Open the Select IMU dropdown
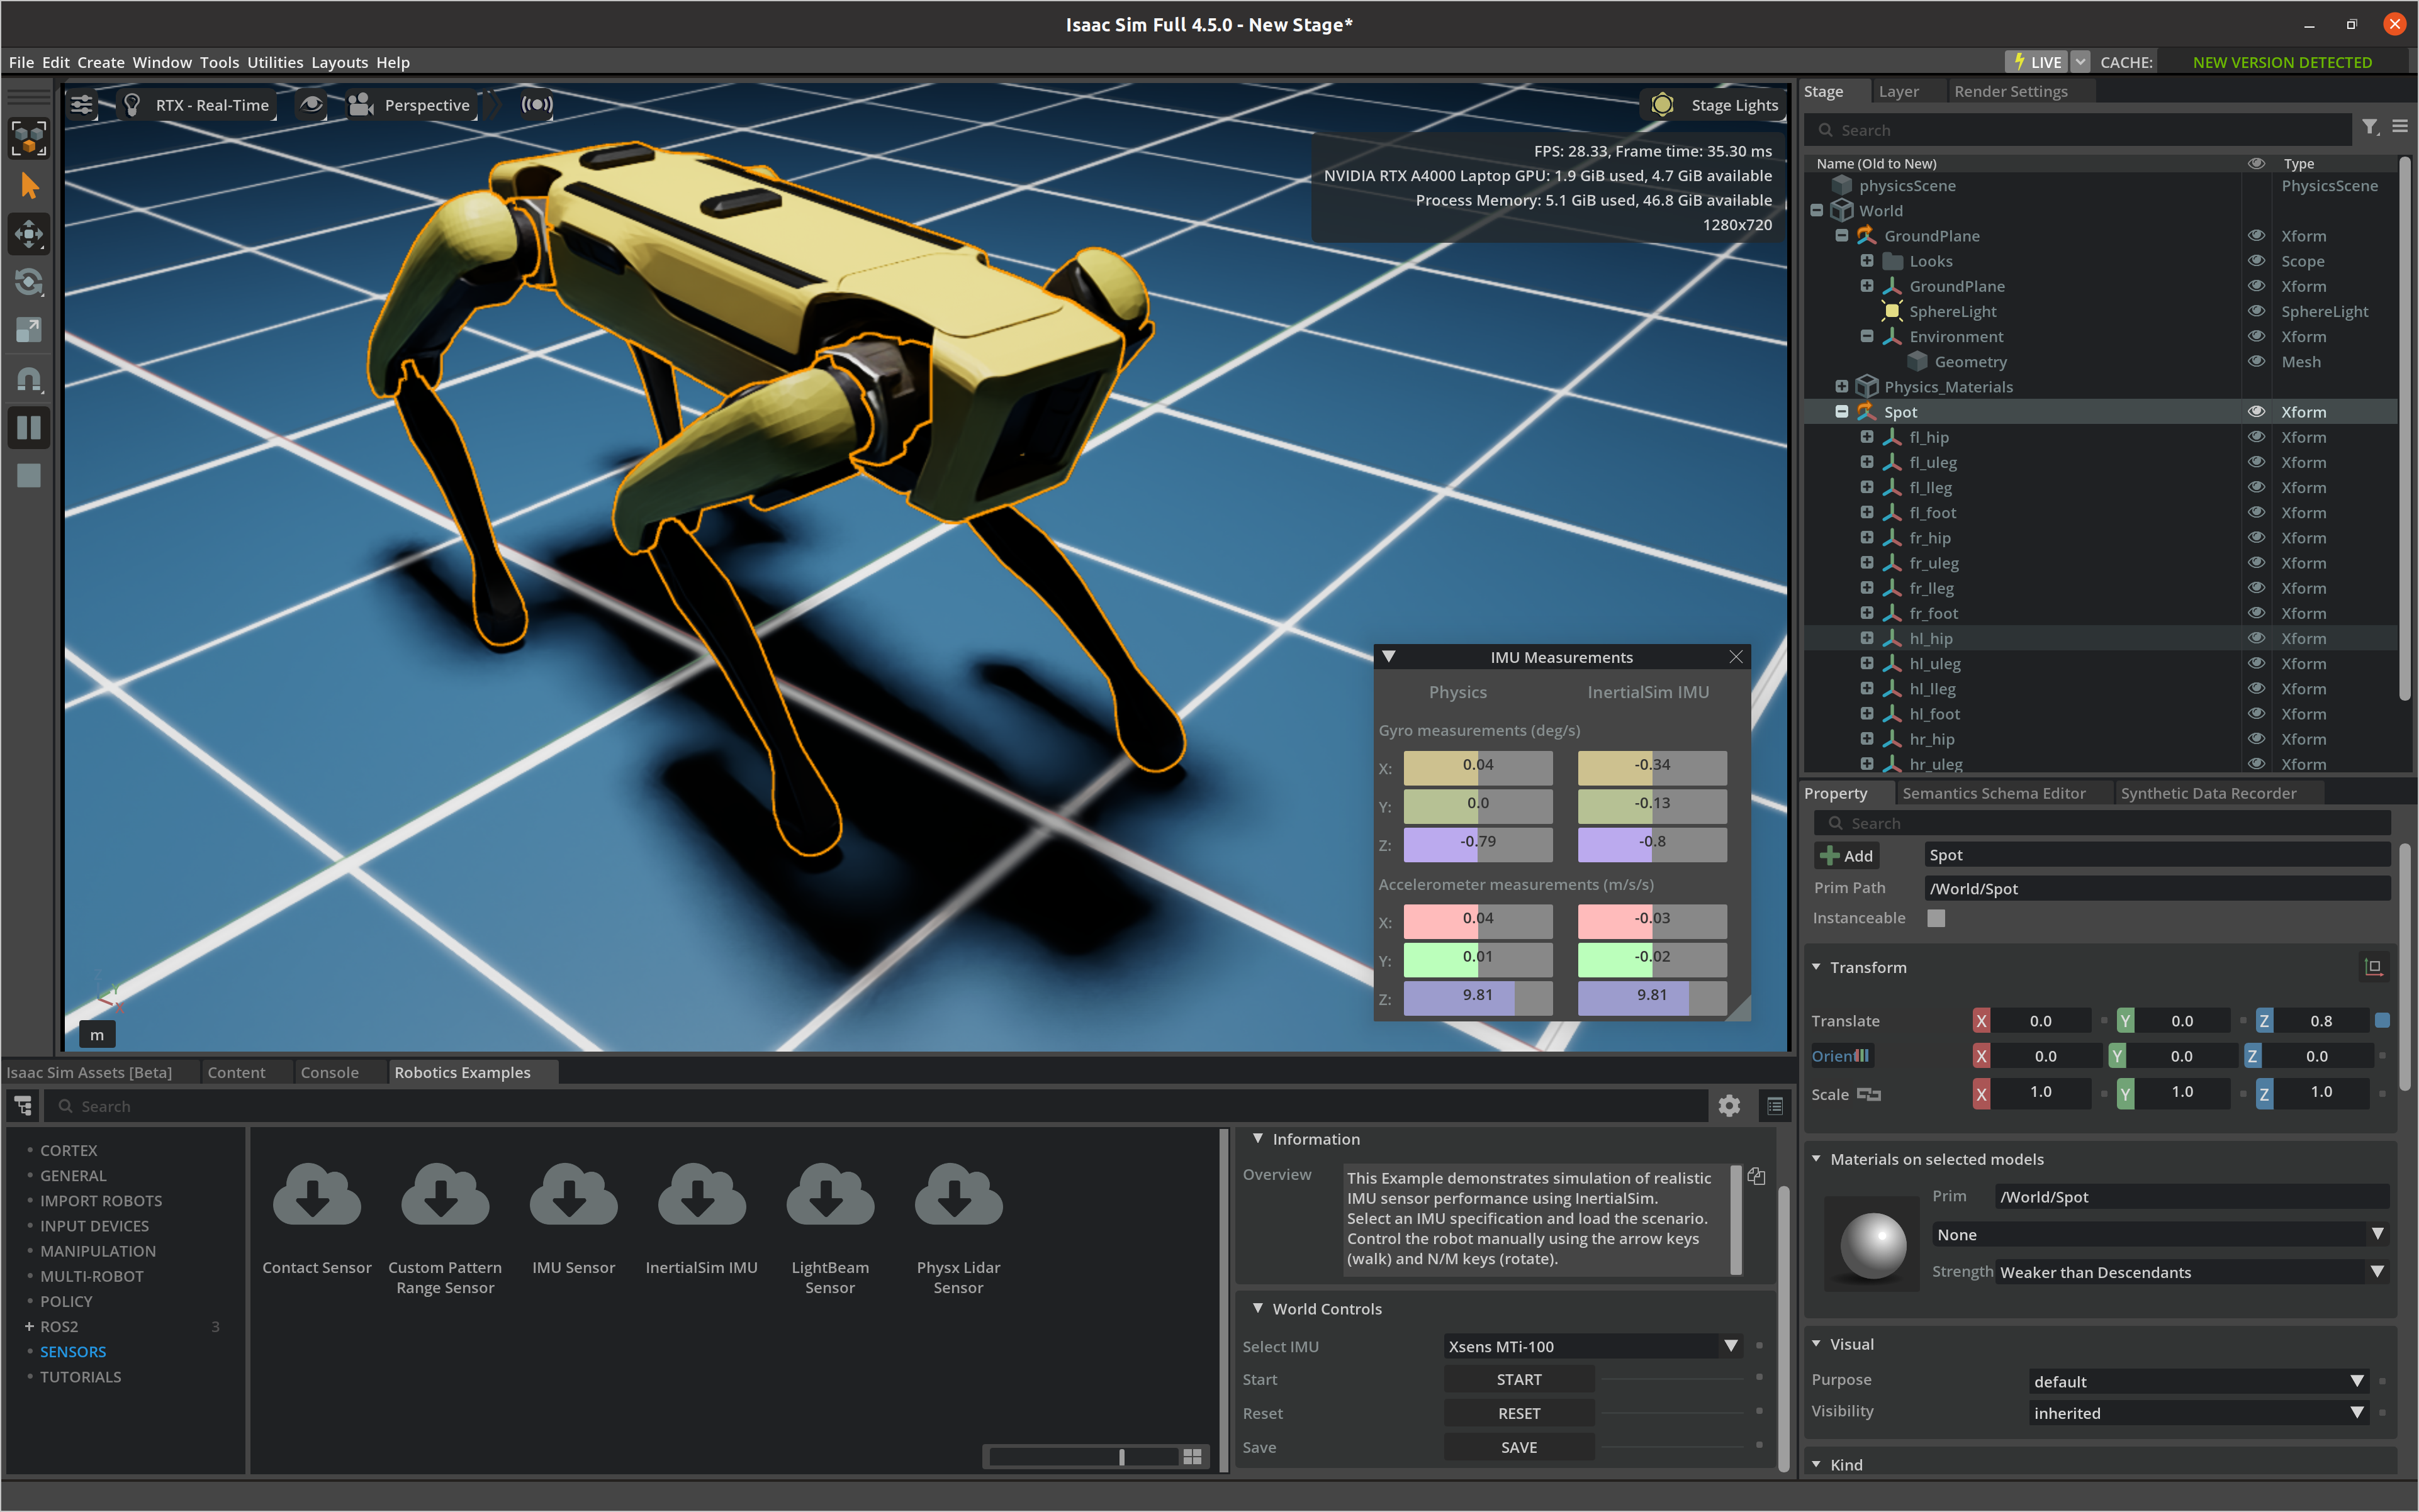2419x1512 pixels. pos(1593,1346)
